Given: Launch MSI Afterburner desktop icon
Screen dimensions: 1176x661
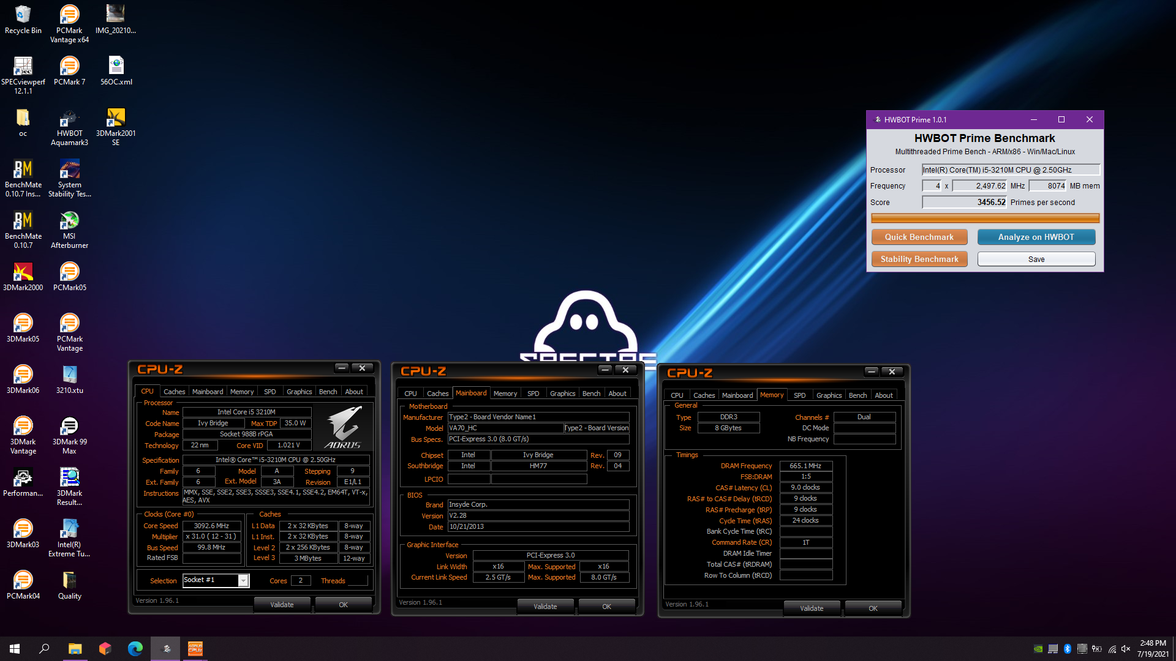Looking at the screenshot, I should (x=69, y=230).
